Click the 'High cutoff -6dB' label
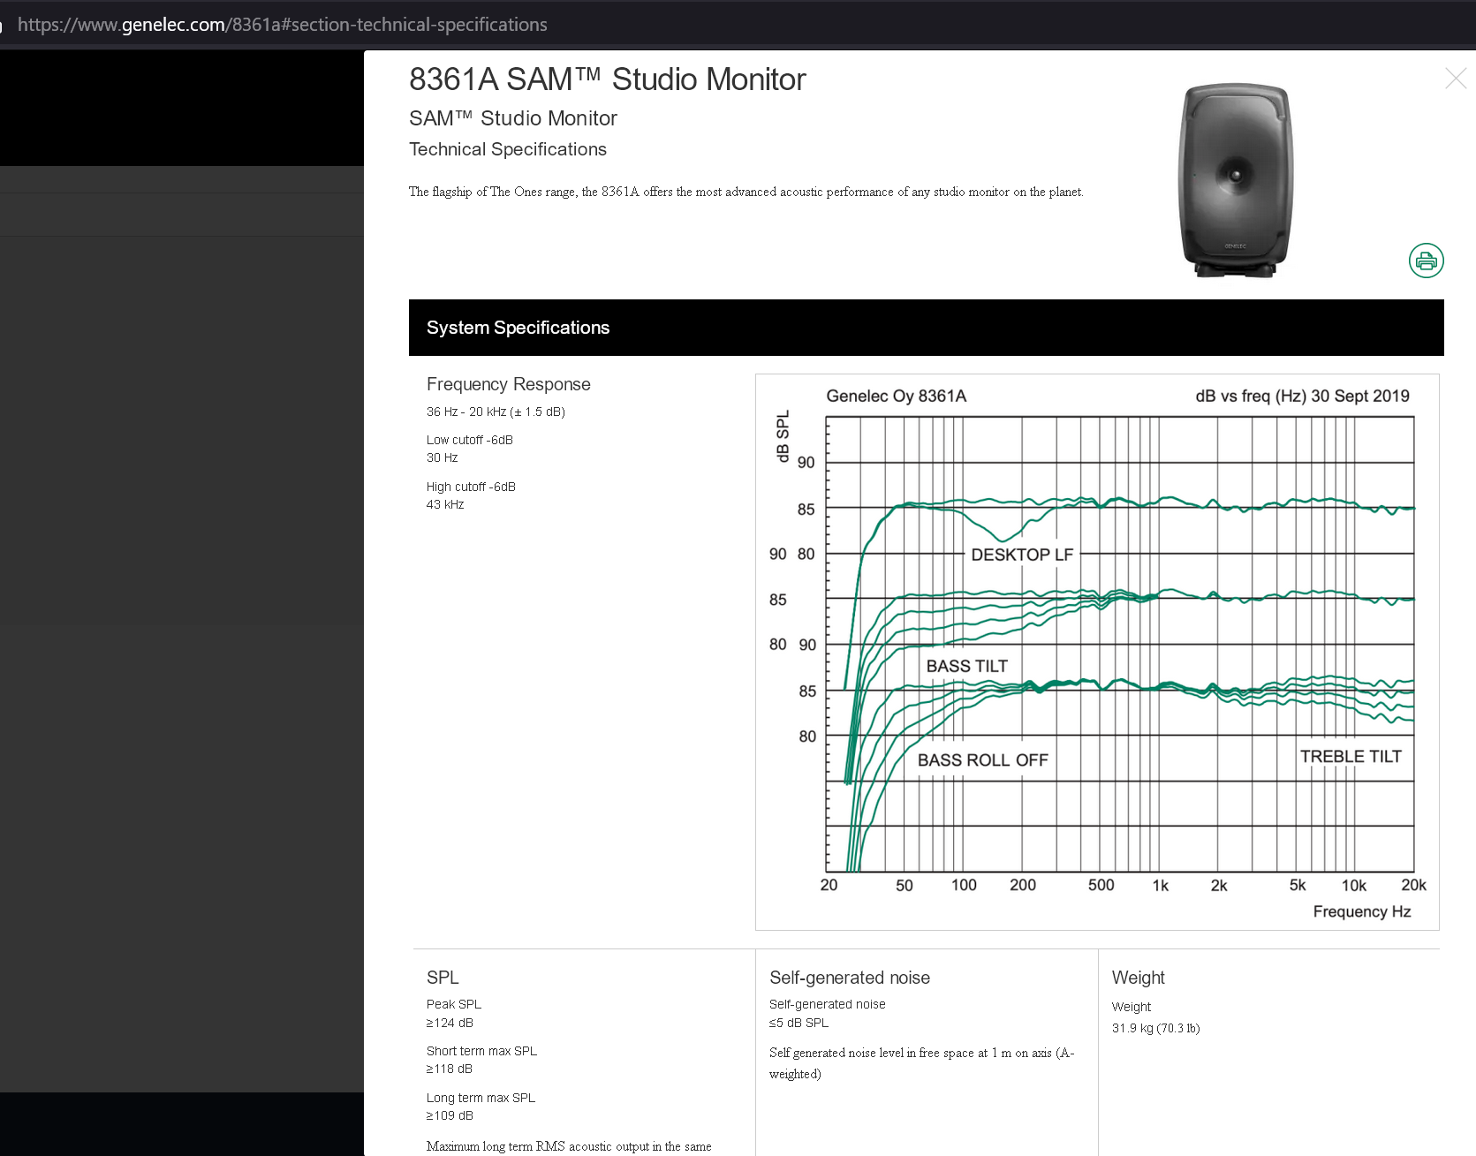Screen dimensions: 1476x1156 click(471, 487)
